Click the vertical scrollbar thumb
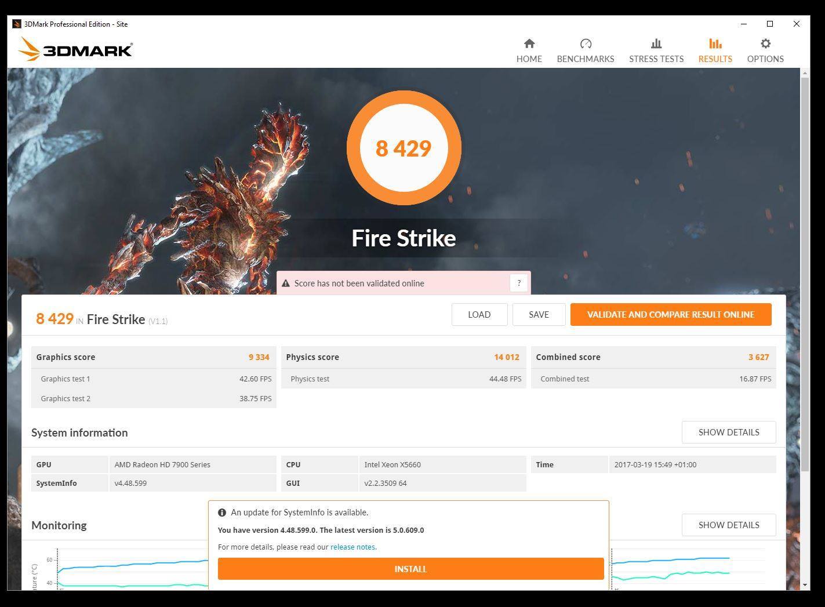 (x=805, y=274)
